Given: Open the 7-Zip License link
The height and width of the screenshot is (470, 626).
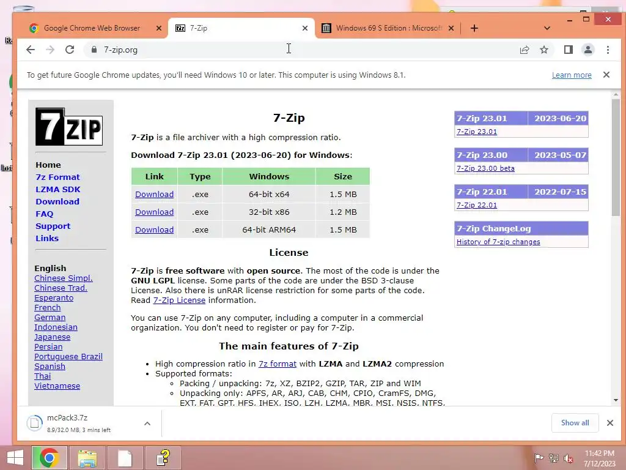Looking at the screenshot, I should (x=179, y=300).
